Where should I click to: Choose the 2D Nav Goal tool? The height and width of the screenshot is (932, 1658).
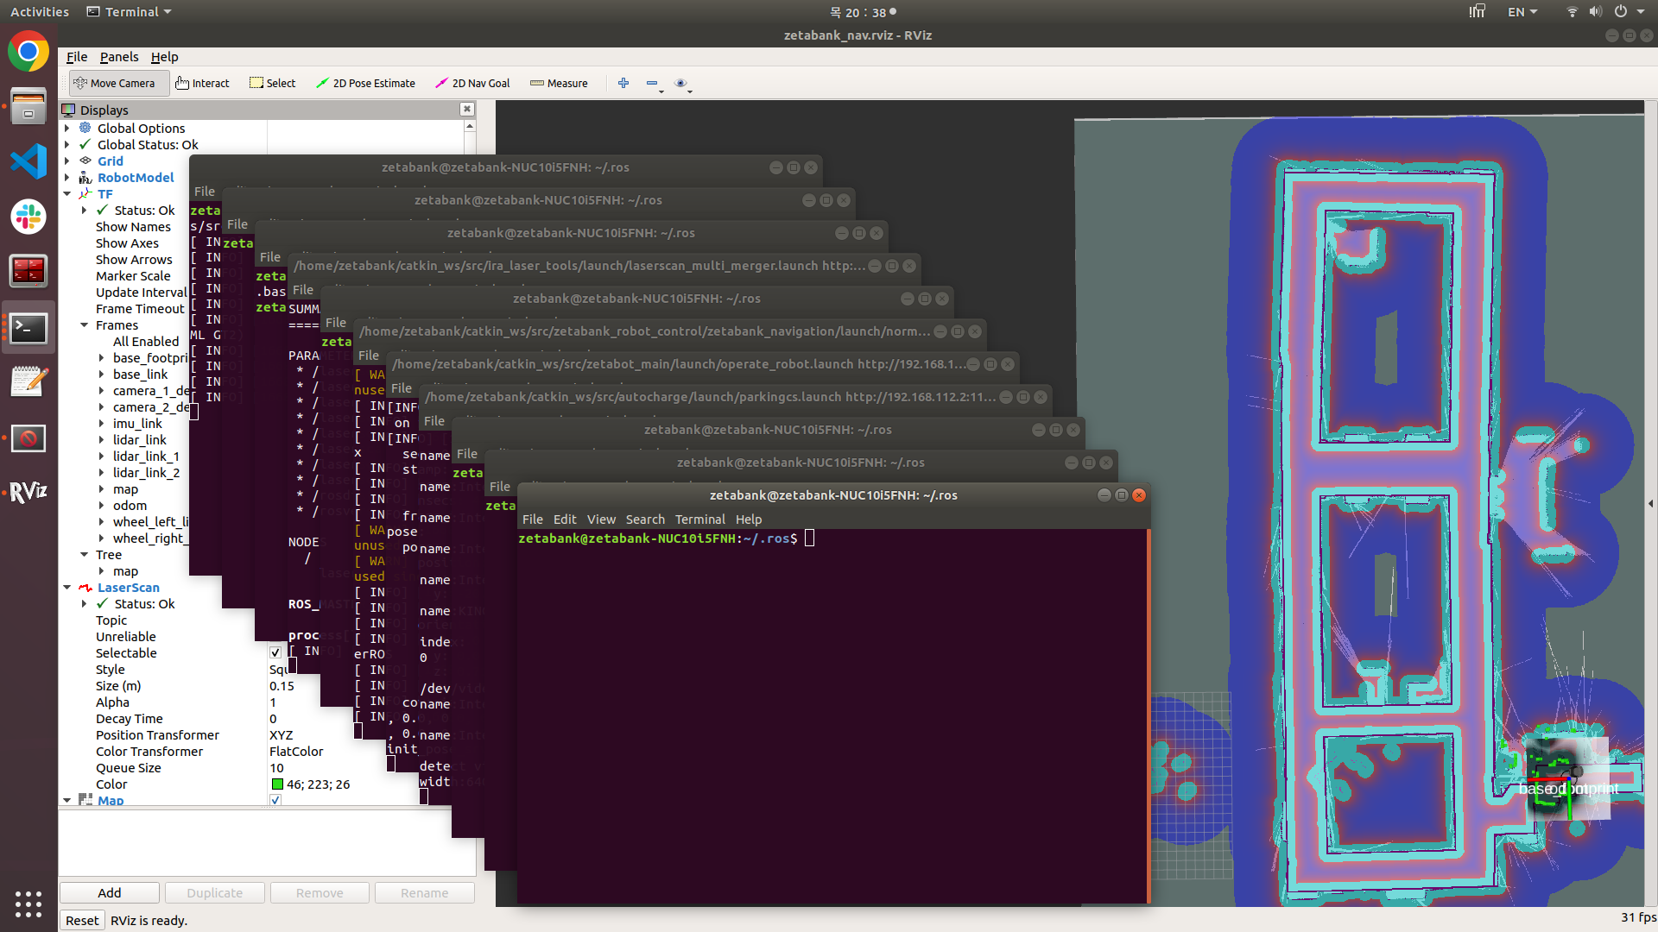(472, 84)
